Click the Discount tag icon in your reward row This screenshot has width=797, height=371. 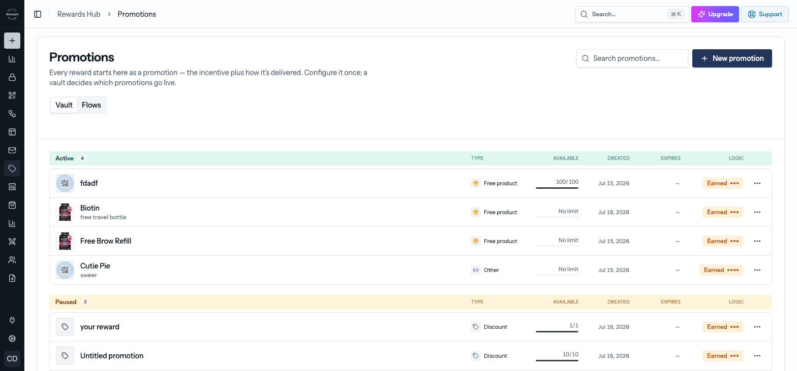476,327
